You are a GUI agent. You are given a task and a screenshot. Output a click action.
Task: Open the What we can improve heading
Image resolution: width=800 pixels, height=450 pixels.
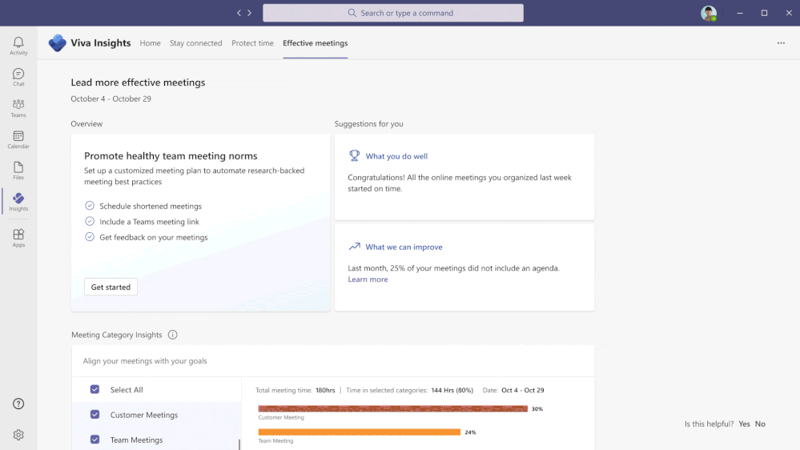click(x=404, y=247)
